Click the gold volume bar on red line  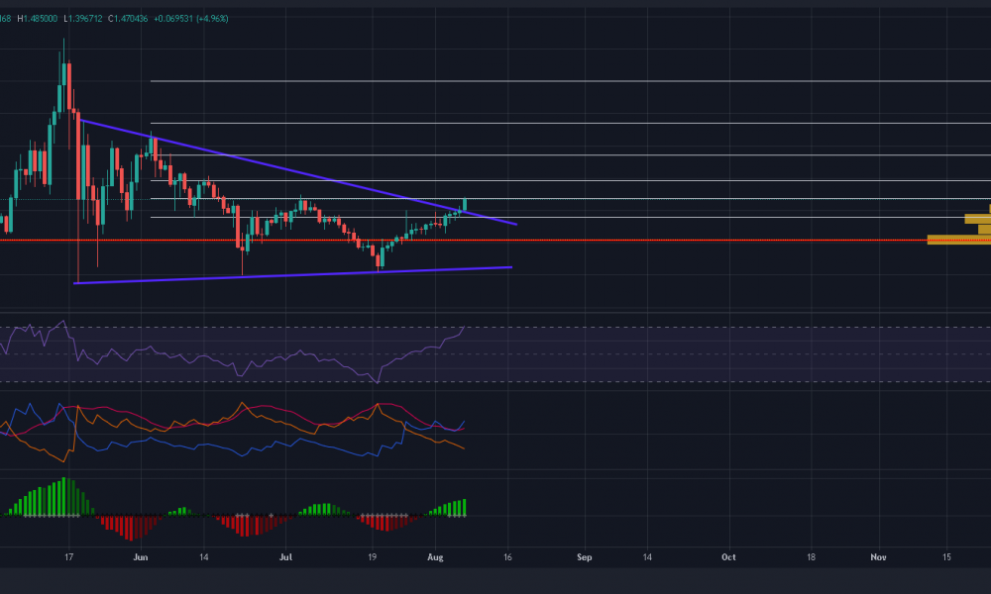point(958,240)
